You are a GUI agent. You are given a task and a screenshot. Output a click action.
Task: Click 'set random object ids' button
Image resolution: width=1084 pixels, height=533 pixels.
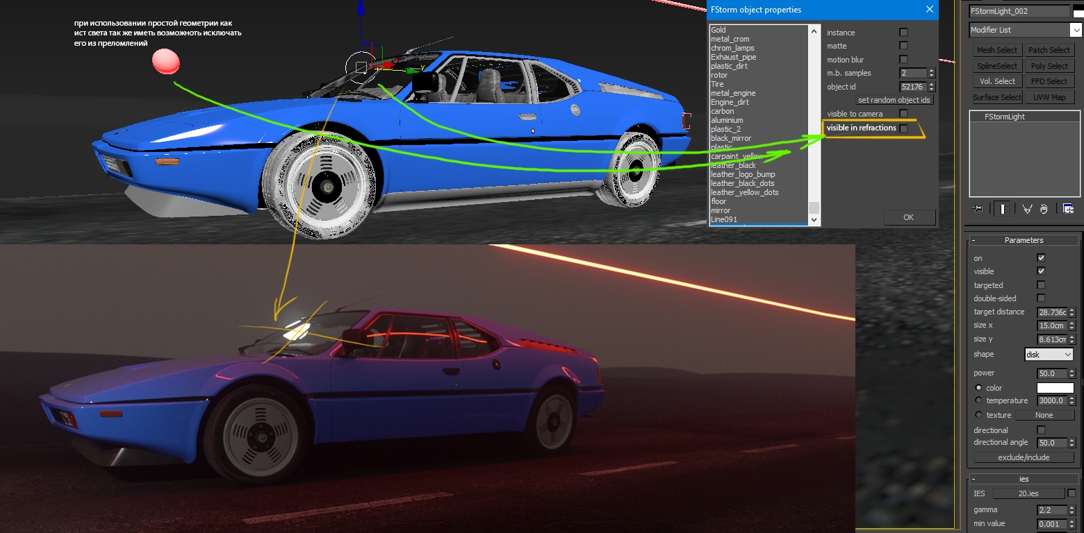(x=894, y=100)
